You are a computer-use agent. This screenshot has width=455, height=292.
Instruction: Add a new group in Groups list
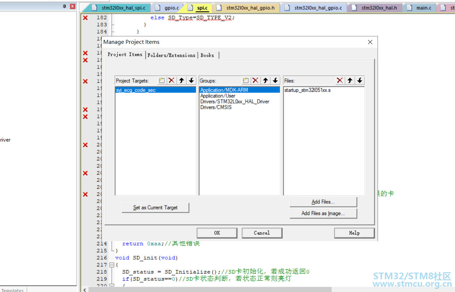[x=246, y=81]
